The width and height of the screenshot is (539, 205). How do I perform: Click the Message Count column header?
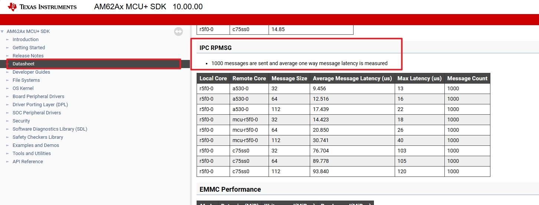point(467,78)
